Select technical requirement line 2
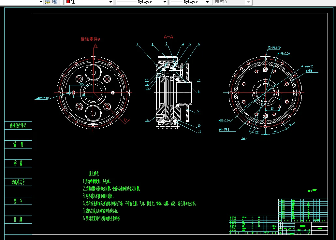This screenshot has height=240, width=336. click(x=111, y=189)
